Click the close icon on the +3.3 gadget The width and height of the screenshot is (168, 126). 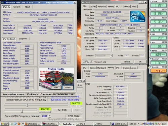pyautogui.click(x=166, y=9)
